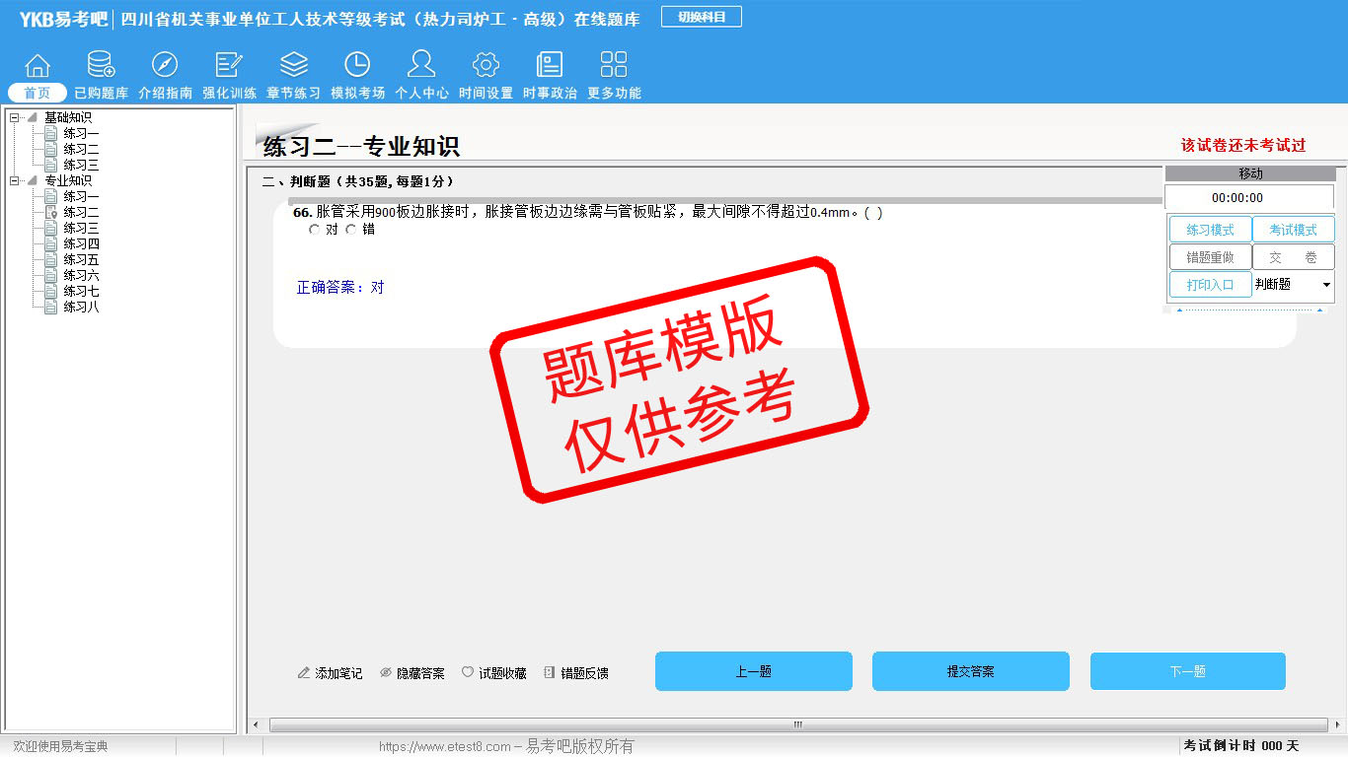
Task: Open the 个人中心 profile icon
Action: (x=421, y=65)
